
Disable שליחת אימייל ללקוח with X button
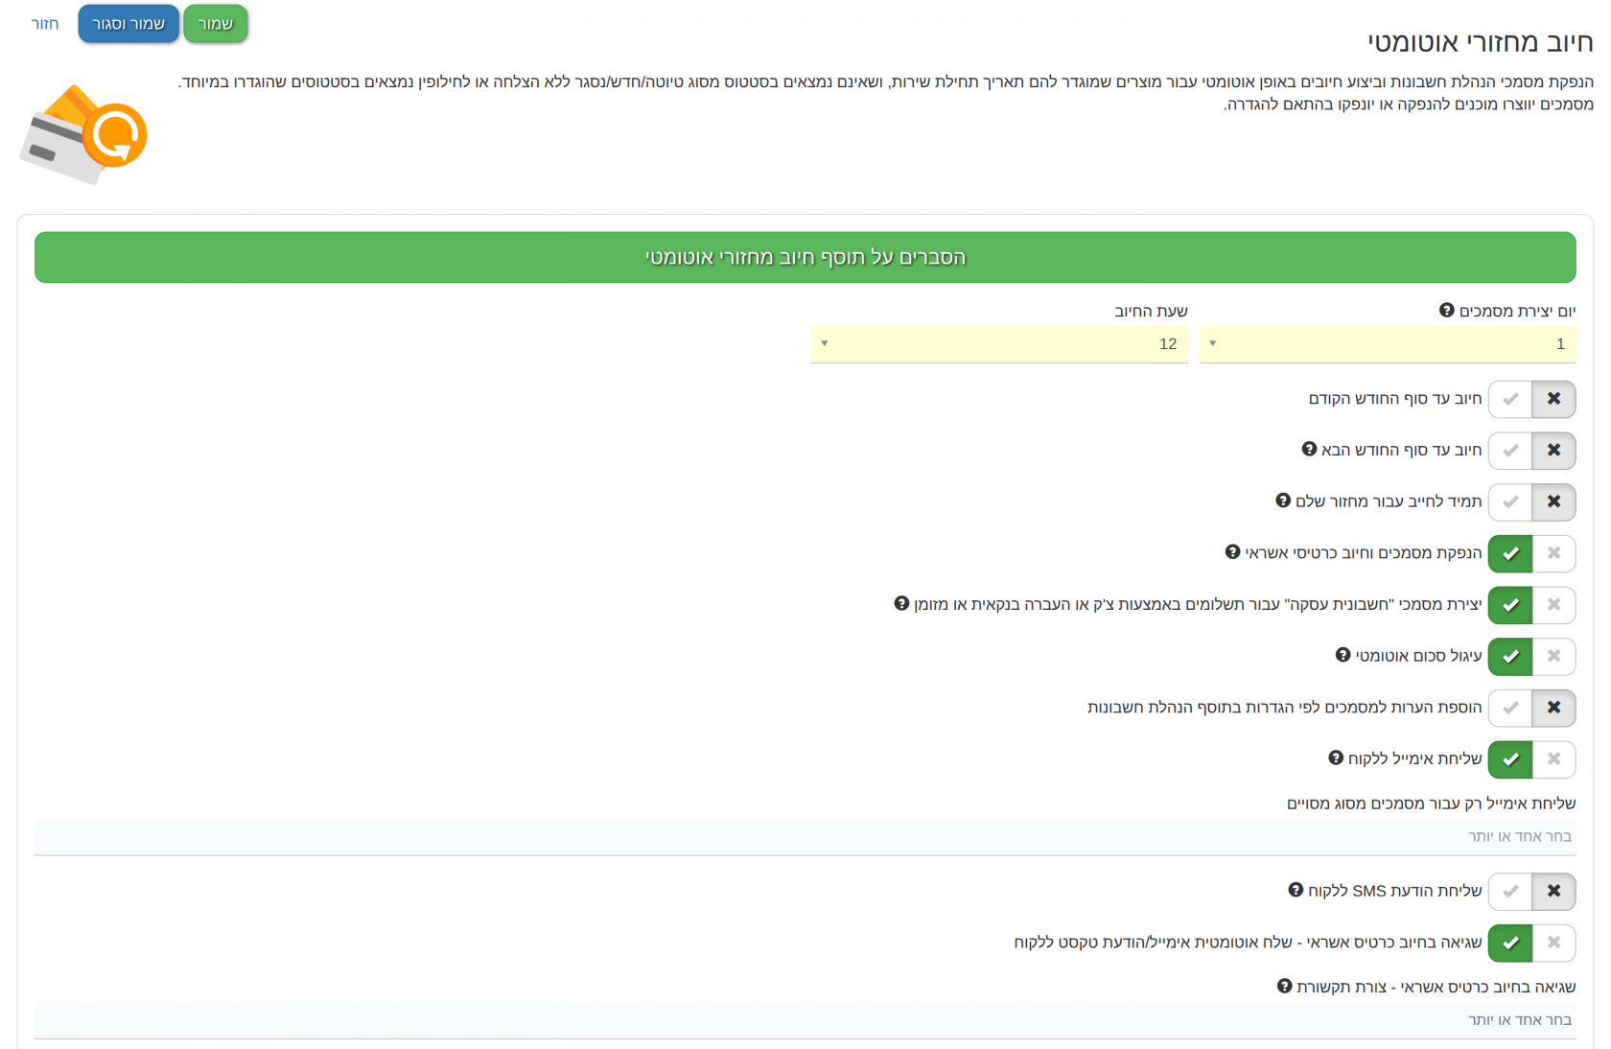click(1553, 759)
